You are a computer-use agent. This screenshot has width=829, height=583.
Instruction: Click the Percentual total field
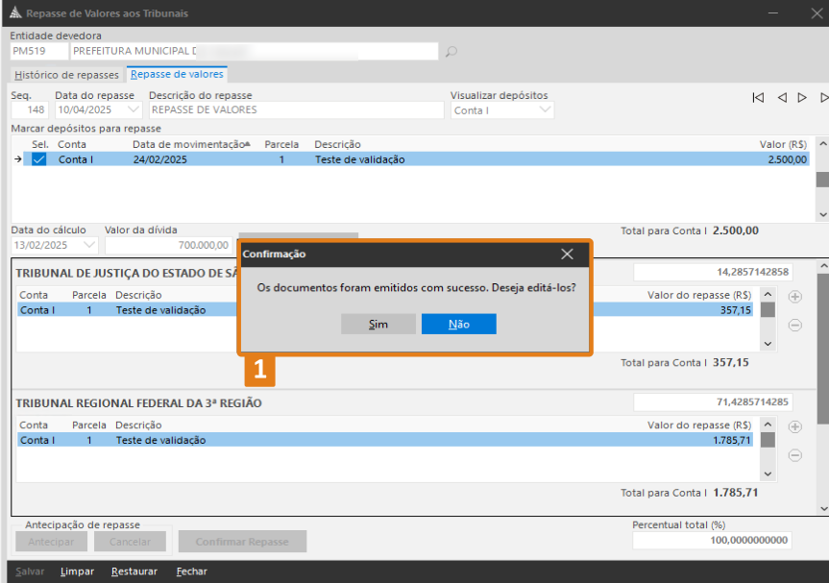(712, 540)
